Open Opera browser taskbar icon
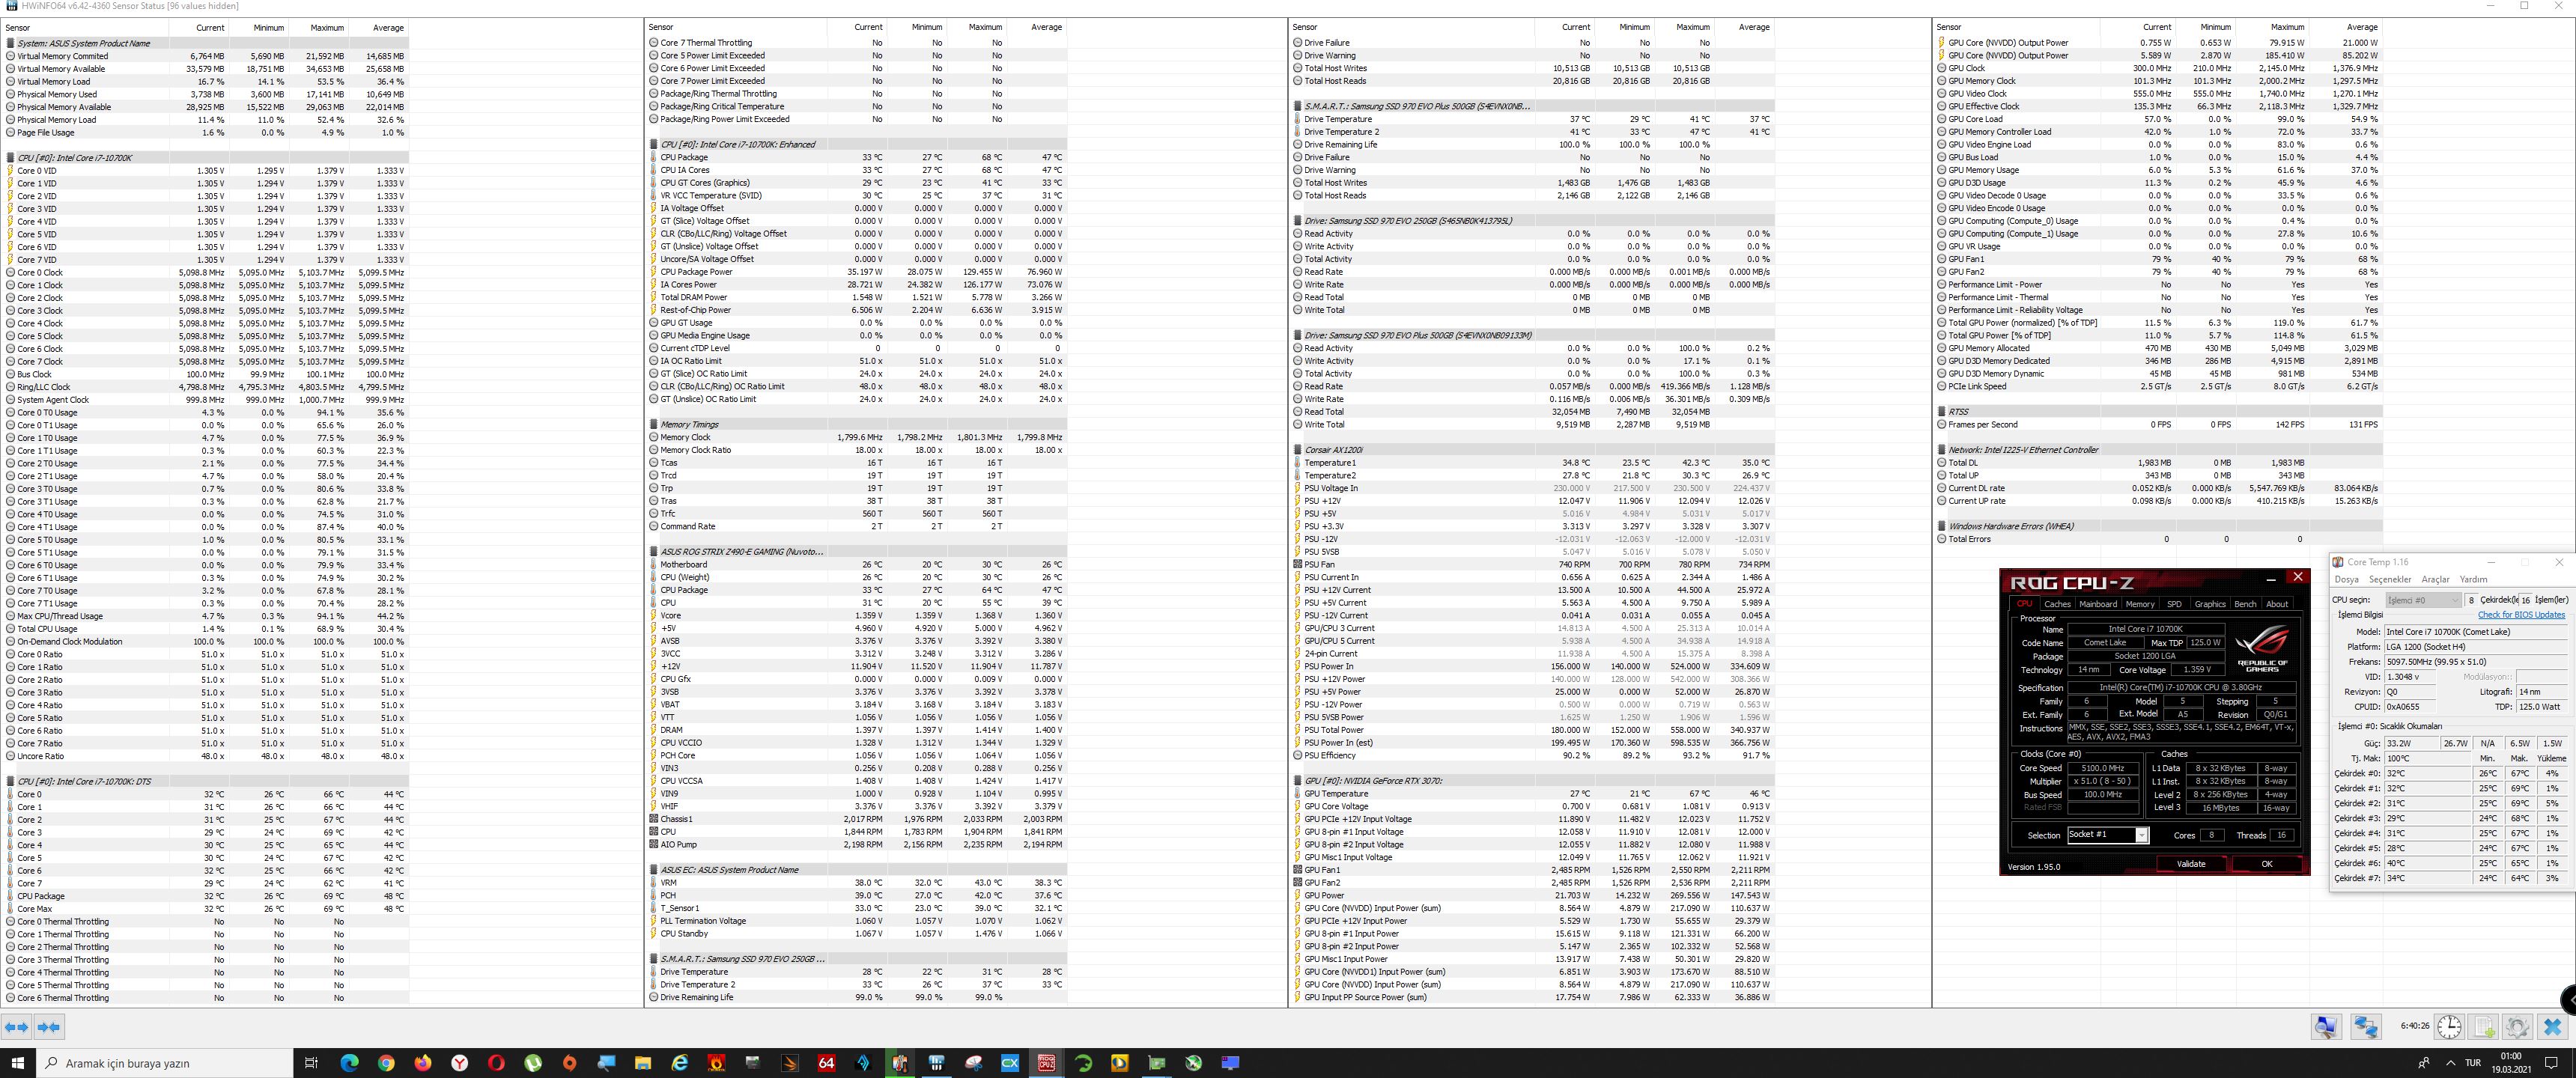Image resolution: width=2576 pixels, height=1078 pixels. pos(496,1063)
